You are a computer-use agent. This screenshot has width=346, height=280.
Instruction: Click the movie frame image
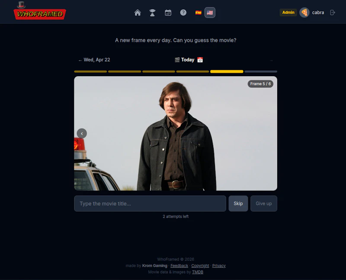click(176, 133)
